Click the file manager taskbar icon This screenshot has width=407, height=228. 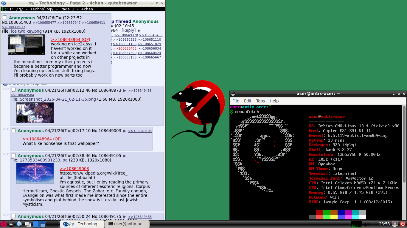tap(11, 224)
